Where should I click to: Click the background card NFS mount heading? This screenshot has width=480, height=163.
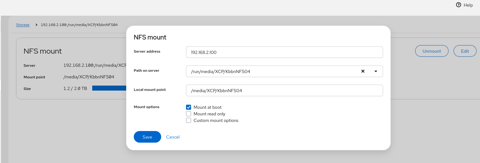(x=43, y=51)
